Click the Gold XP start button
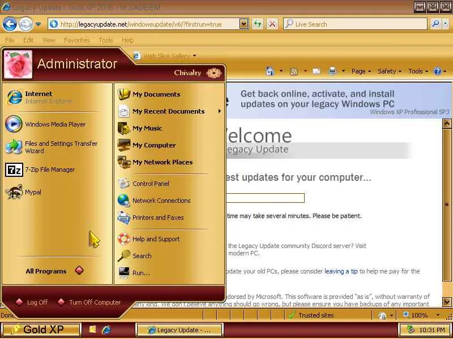Image resolution: width=453 pixels, height=339 pixels. pyautogui.click(x=41, y=330)
